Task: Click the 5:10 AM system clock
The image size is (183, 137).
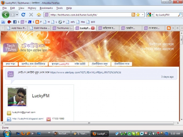Action: (x=175, y=134)
